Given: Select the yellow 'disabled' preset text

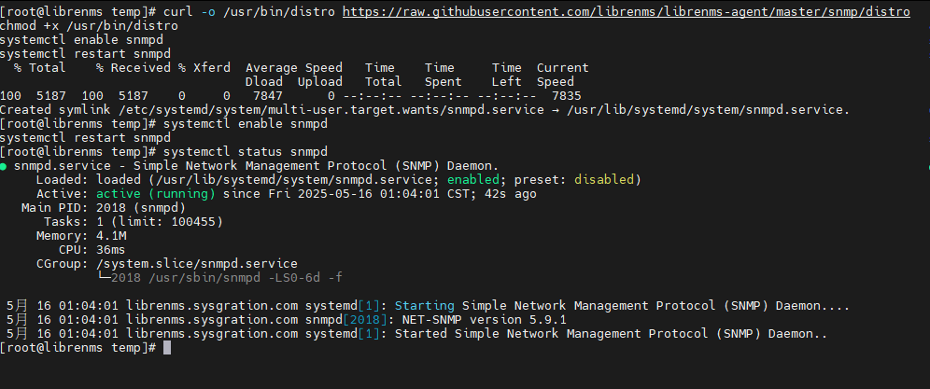Looking at the screenshot, I should [604, 180].
